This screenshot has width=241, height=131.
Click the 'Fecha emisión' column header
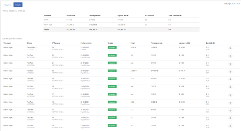pos(86,43)
